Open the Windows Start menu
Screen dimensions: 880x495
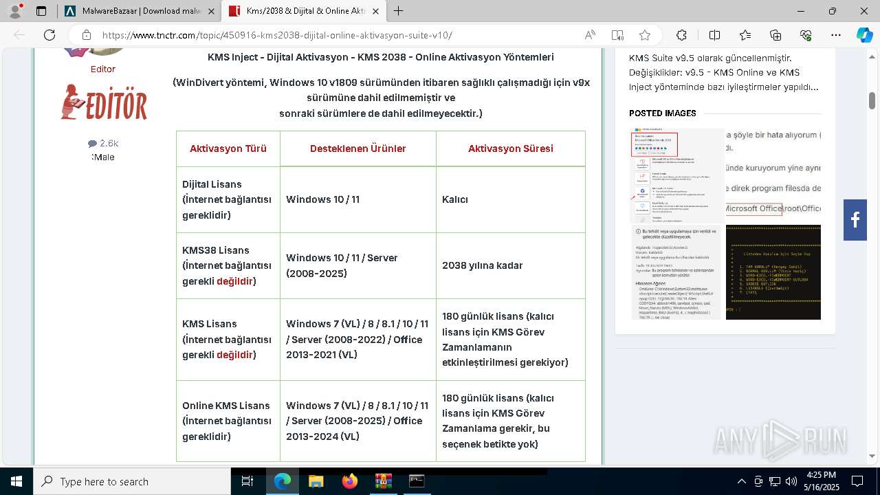point(16,481)
